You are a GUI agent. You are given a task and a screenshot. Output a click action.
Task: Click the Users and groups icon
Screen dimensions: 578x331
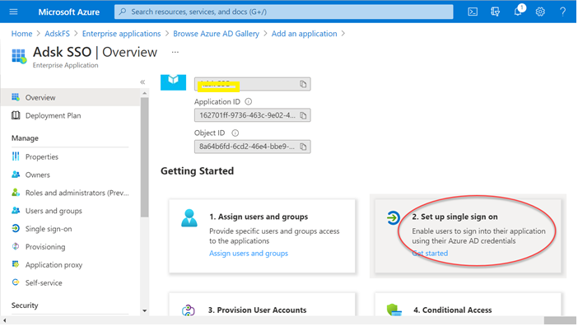[16, 211]
